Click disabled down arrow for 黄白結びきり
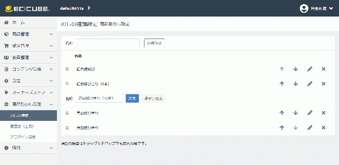Image resolution: width=339 pixels, height=165 pixels. click(296, 128)
